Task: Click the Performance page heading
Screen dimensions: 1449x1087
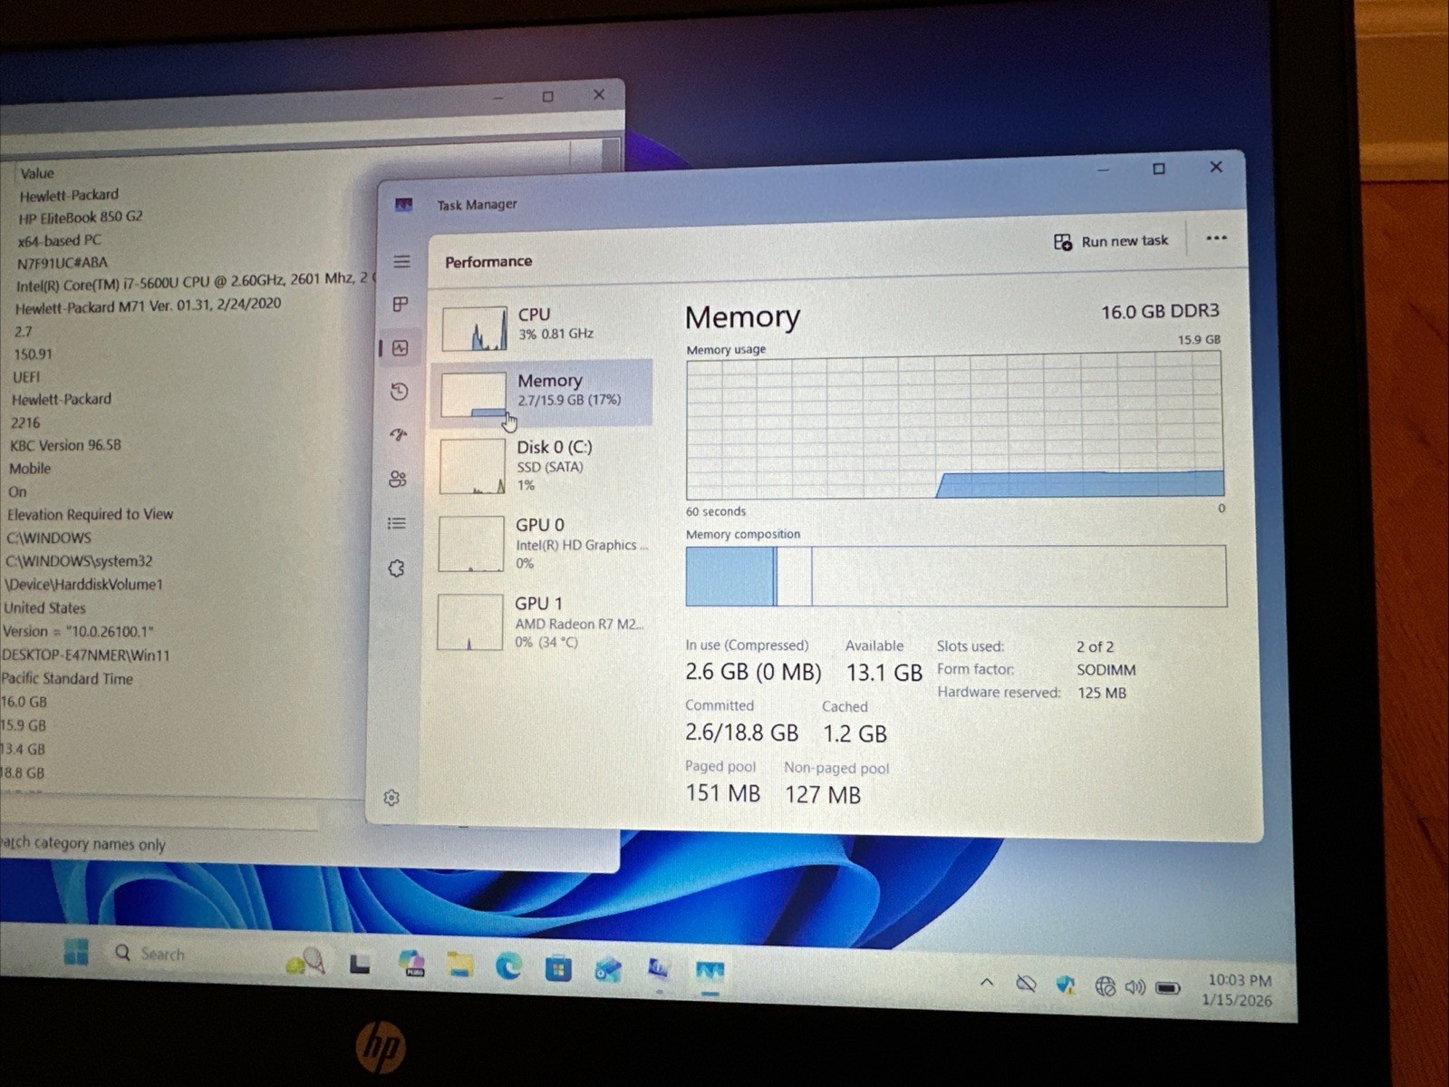Action: [488, 262]
